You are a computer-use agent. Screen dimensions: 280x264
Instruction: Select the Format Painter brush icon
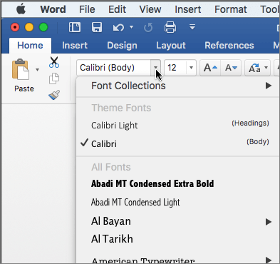pyautogui.click(x=54, y=95)
